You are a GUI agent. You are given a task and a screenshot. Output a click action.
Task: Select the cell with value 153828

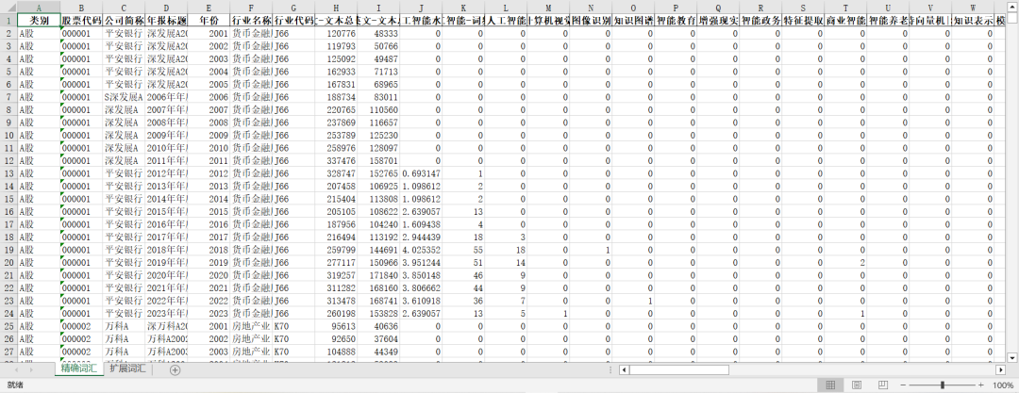[x=379, y=313]
